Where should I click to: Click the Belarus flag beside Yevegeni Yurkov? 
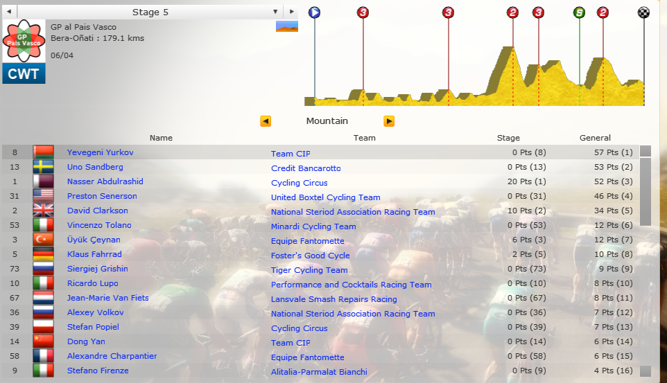point(44,152)
